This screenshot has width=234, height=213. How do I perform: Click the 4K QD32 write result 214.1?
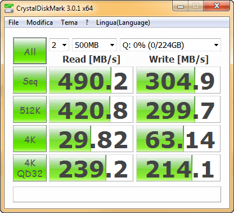(178, 168)
